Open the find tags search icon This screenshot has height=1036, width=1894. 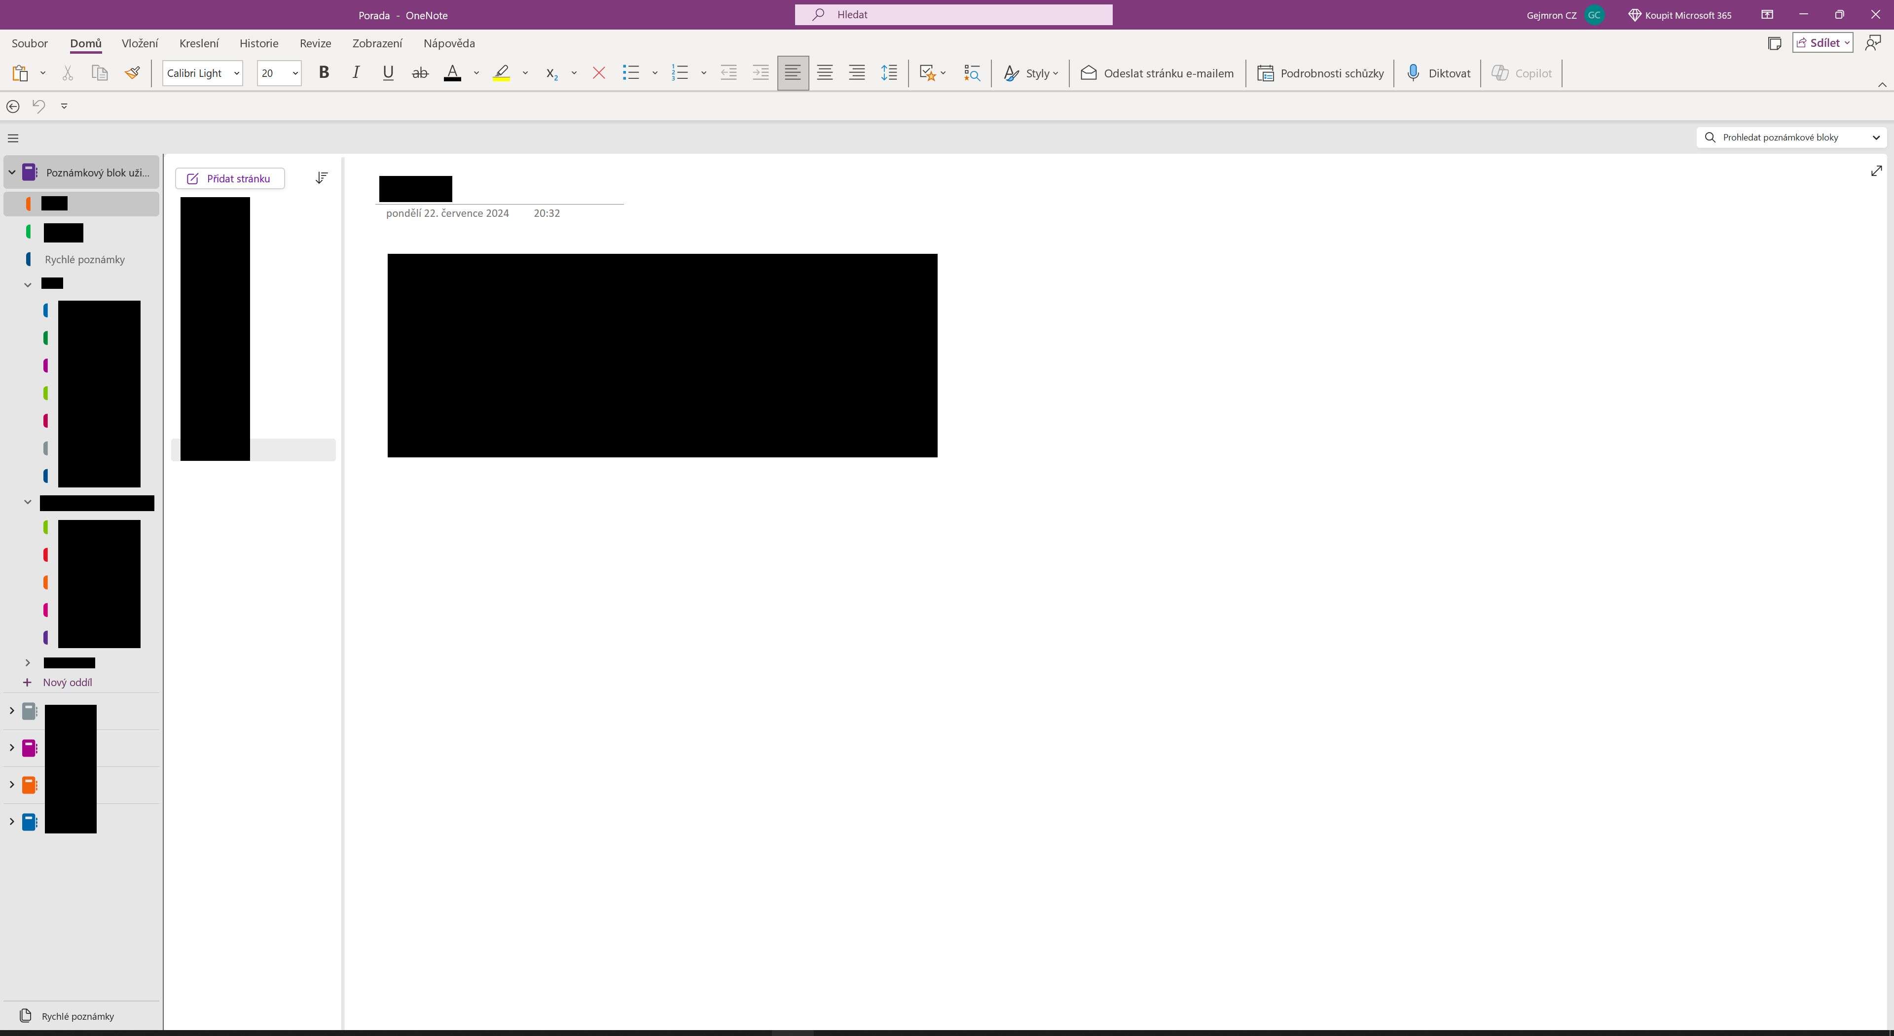click(x=971, y=73)
